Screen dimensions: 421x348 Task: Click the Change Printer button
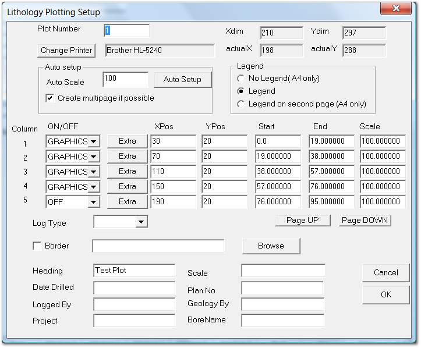pyautogui.click(x=66, y=51)
